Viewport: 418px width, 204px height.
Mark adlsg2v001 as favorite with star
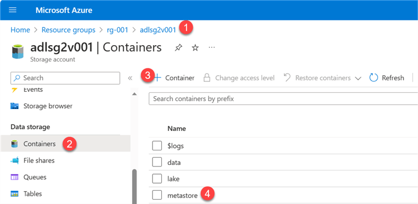[196, 48]
